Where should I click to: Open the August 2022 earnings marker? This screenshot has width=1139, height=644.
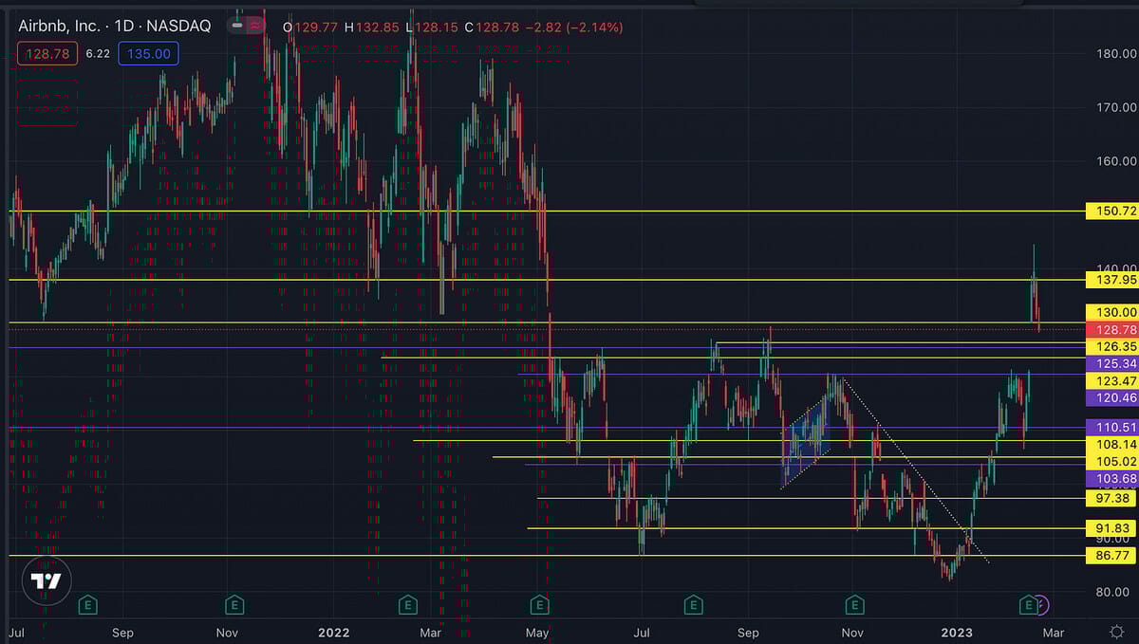pyautogui.click(x=695, y=603)
